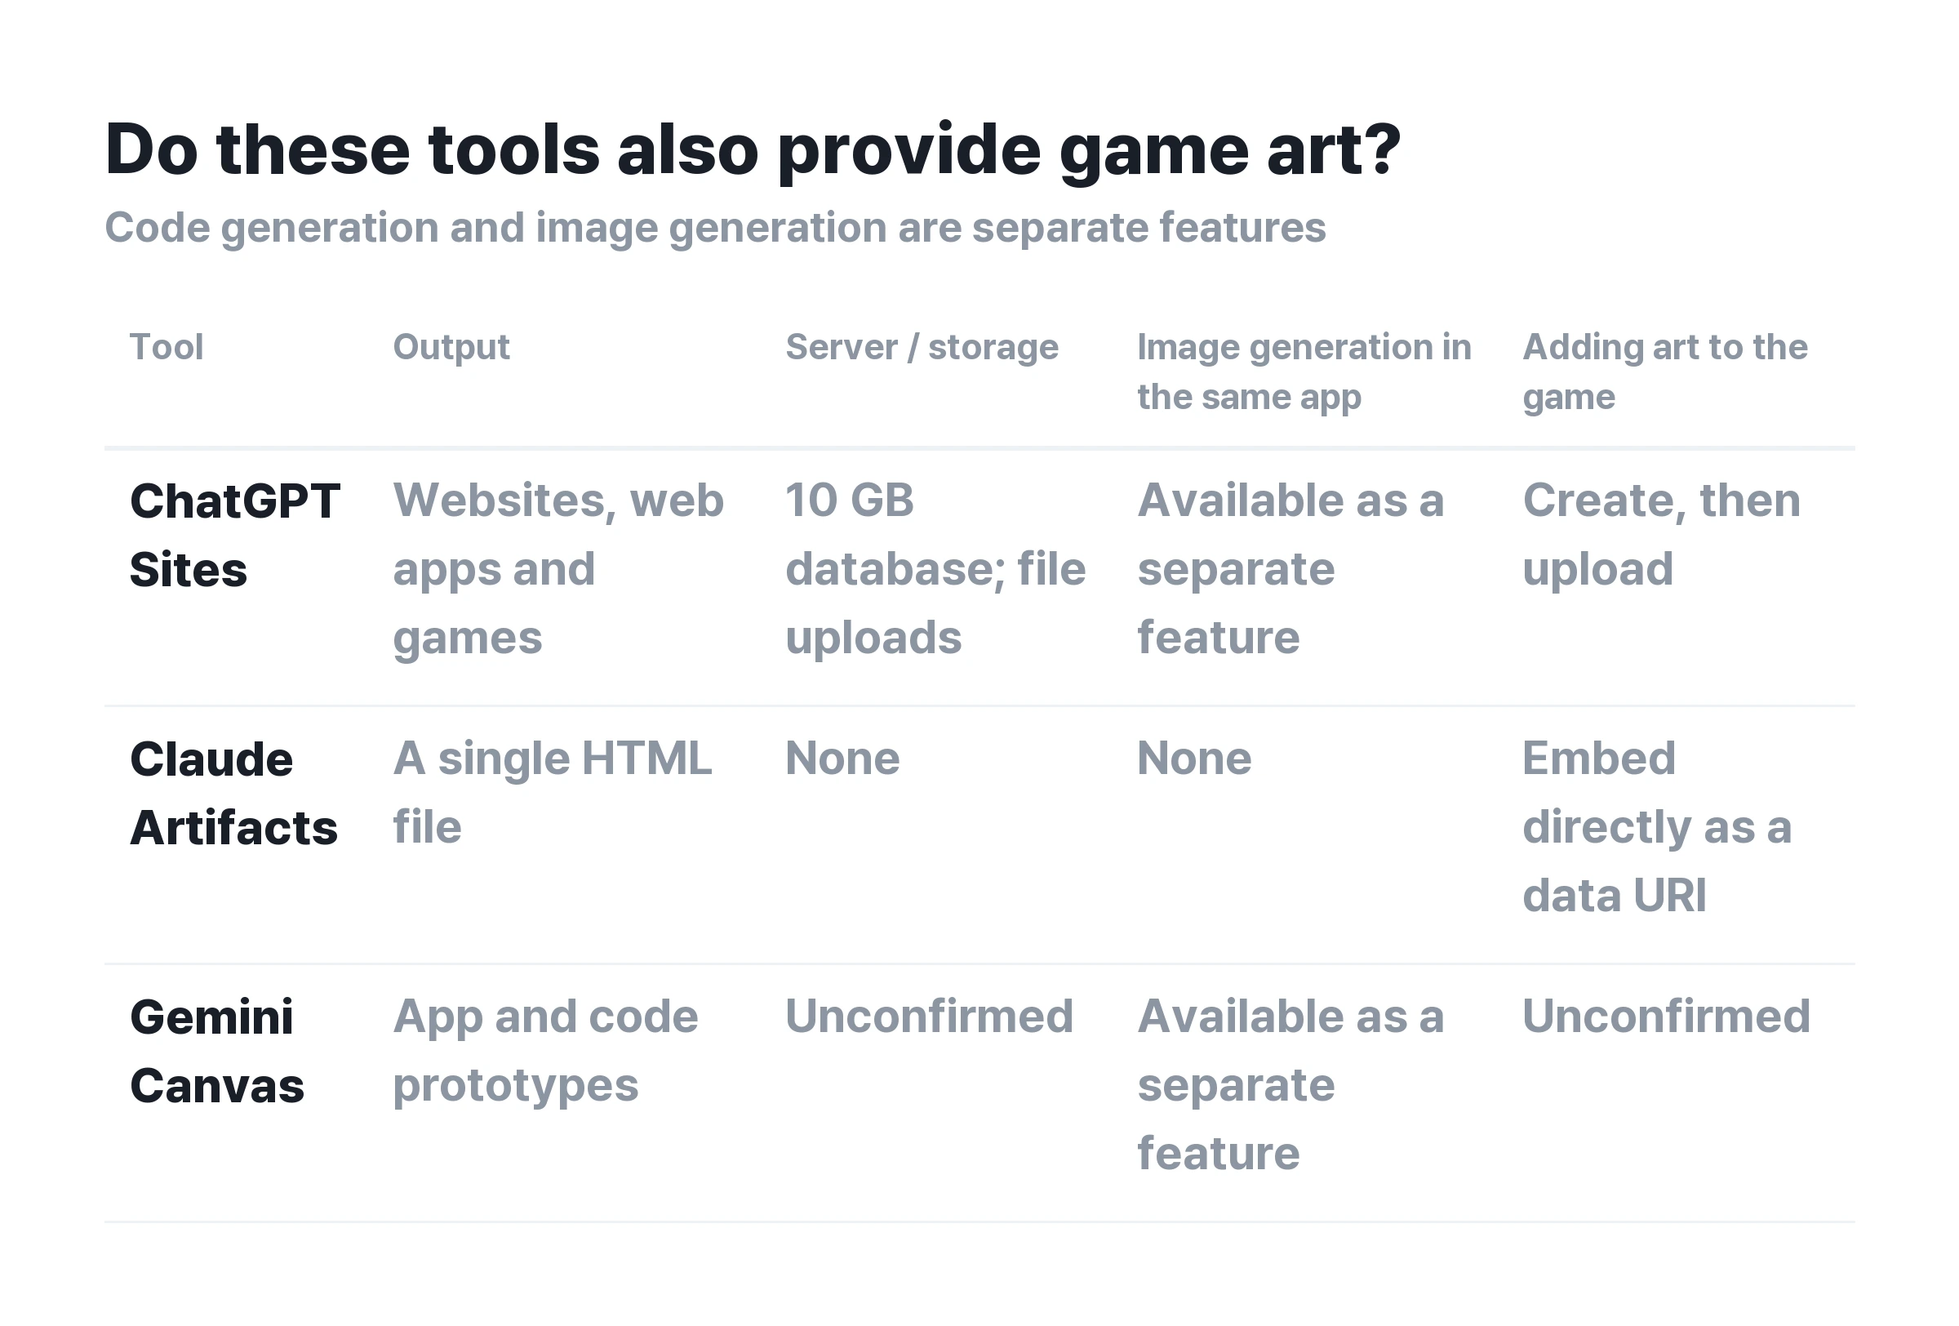
Task: Click 'Available as a separate feature' in Gemini Canvas row
Action: pos(1290,1085)
